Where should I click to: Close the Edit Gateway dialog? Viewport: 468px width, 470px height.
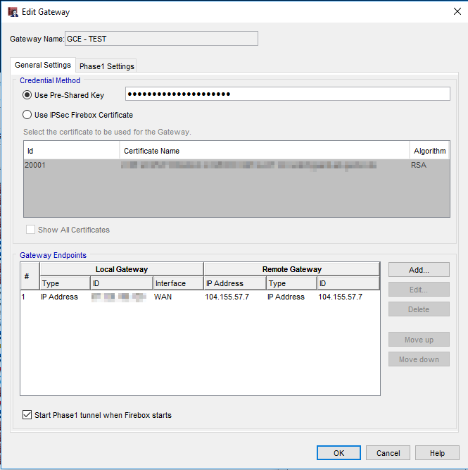coord(457,11)
